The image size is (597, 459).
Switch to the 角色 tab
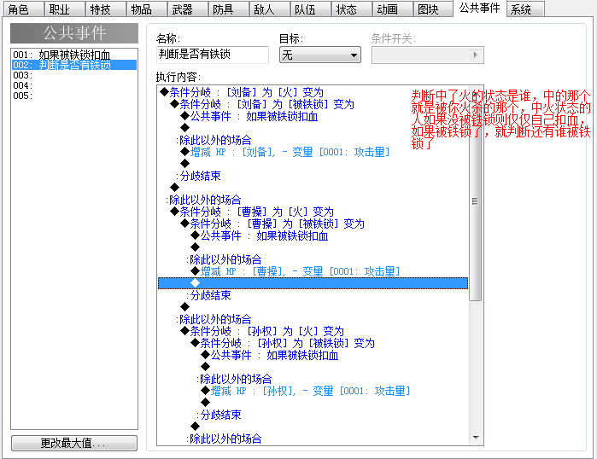point(22,9)
